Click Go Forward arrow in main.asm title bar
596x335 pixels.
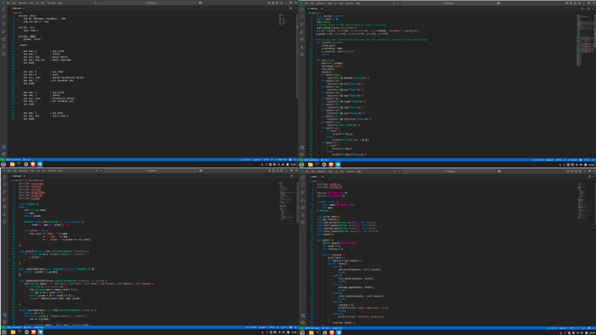click(100, 3)
